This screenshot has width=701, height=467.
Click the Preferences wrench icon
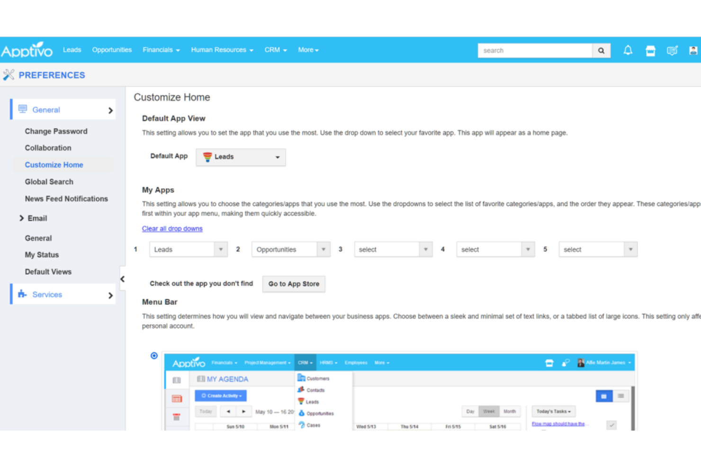point(9,75)
